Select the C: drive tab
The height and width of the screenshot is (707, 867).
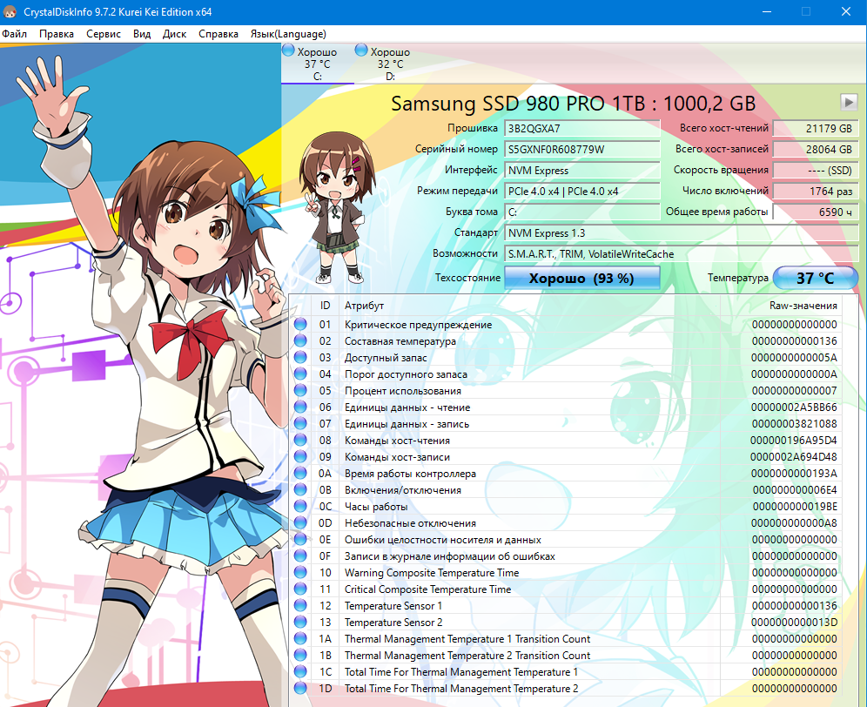[x=318, y=64]
